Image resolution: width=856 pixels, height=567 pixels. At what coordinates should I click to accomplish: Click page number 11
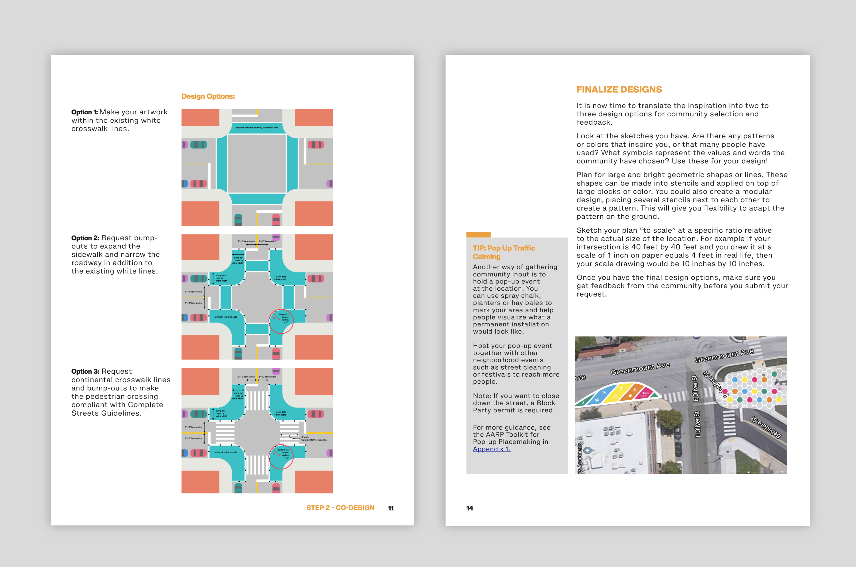(x=391, y=508)
